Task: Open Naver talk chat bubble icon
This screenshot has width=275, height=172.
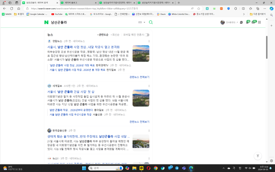Action: pos(241,22)
